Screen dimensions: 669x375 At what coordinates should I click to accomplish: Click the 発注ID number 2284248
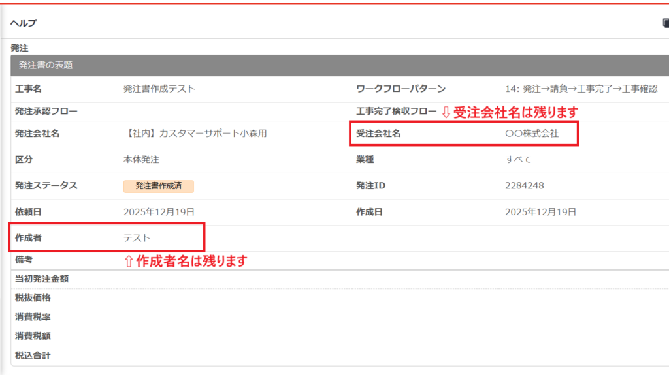[524, 186]
